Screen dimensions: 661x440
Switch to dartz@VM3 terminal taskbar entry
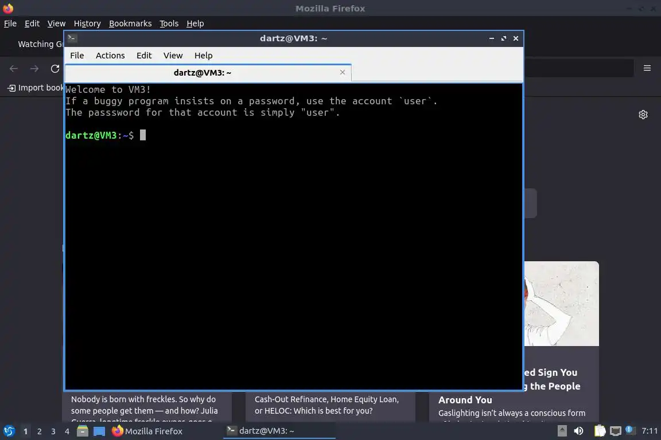coord(279,431)
